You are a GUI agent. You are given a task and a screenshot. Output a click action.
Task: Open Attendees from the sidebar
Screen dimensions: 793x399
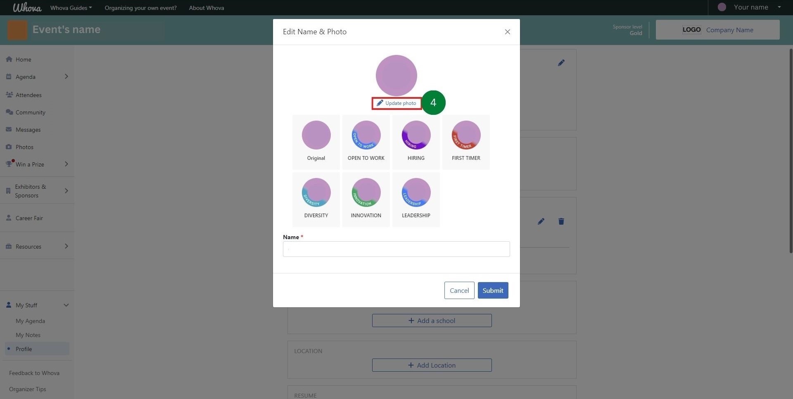pyautogui.click(x=9, y=95)
